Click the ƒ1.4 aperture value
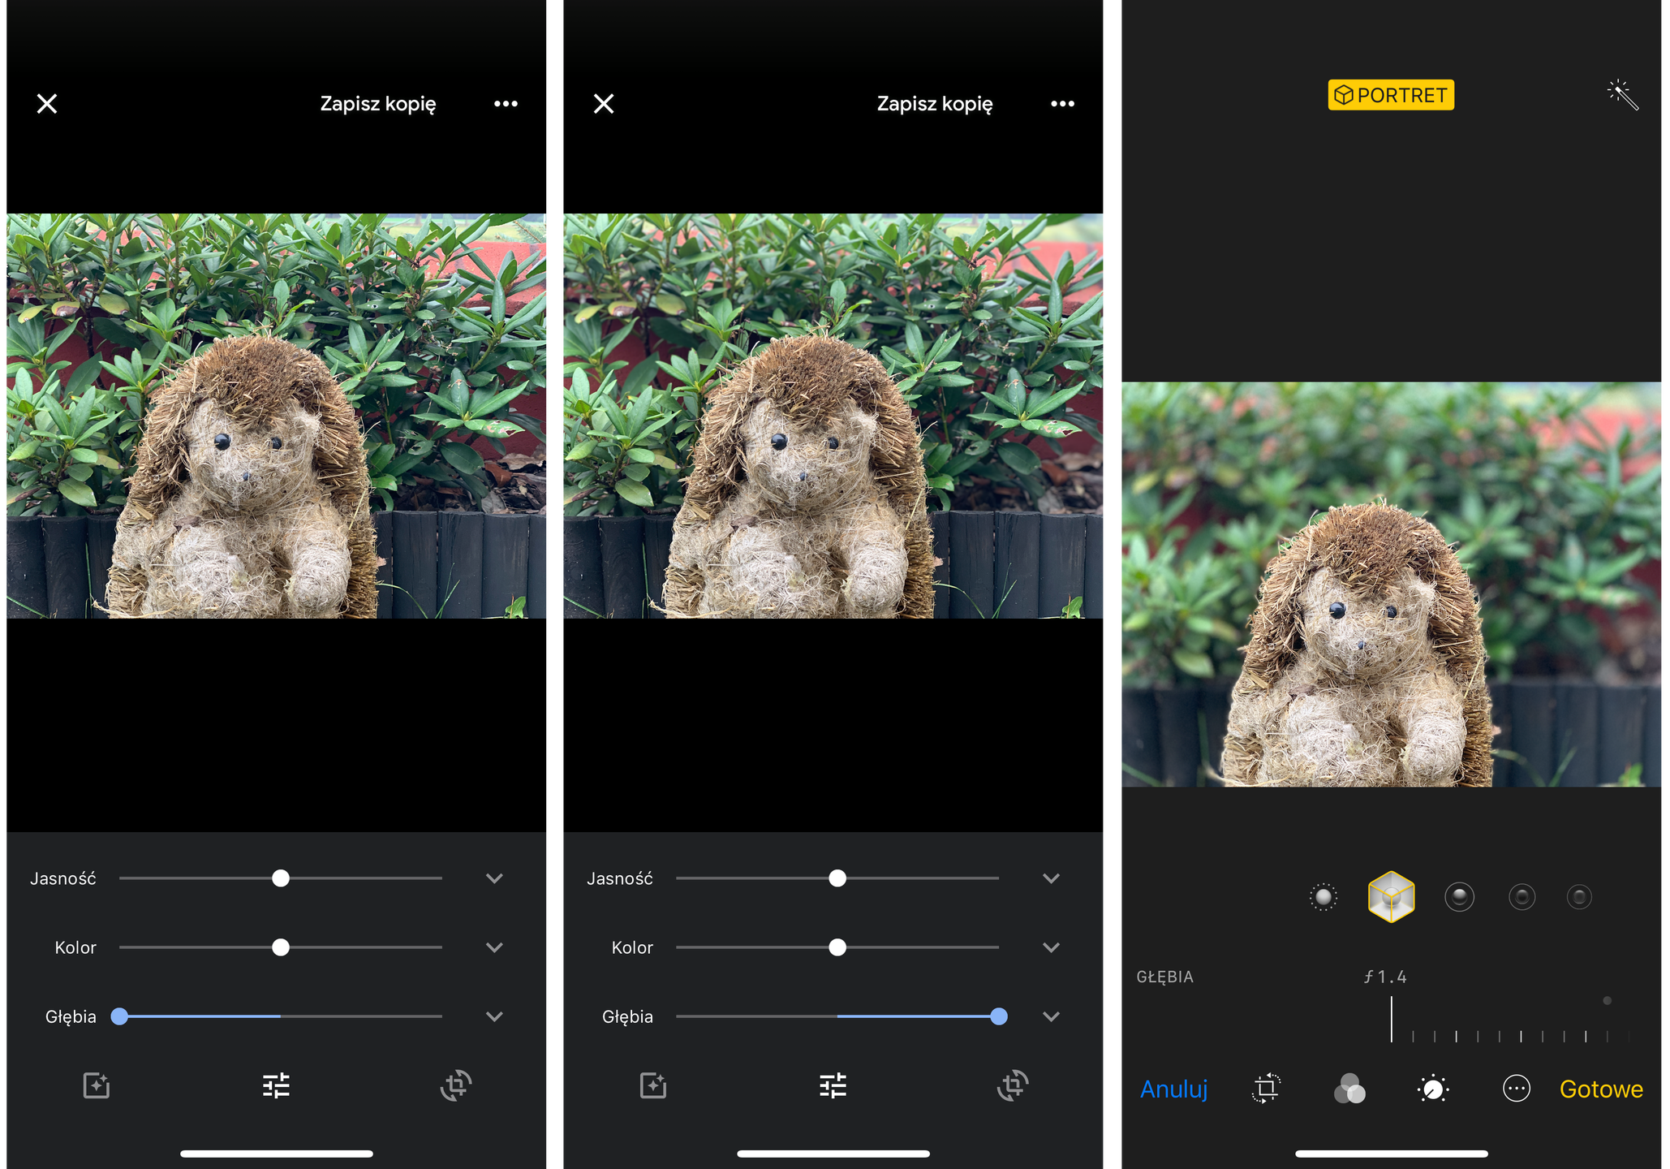Viewport: 1670px width, 1169px height. 1385,977
